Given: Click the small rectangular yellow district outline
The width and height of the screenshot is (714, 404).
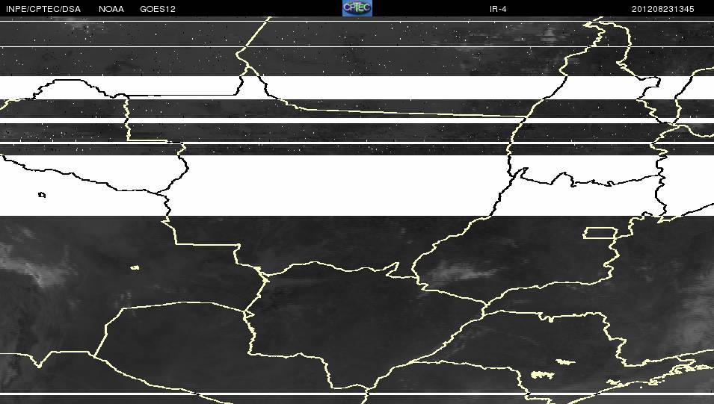Looking at the screenshot, I should coord(600,233).
